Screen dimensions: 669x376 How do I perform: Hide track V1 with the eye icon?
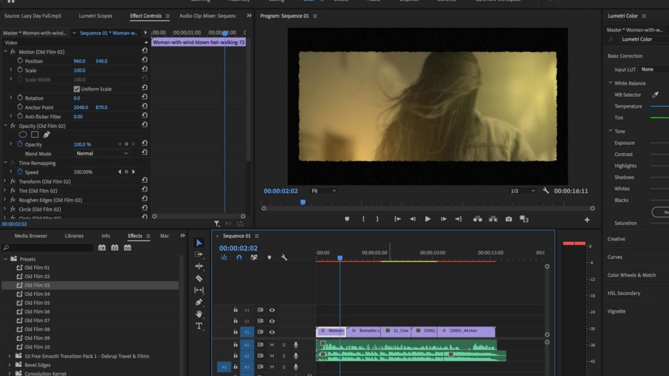pyautogui.click(x=272, y=332)
